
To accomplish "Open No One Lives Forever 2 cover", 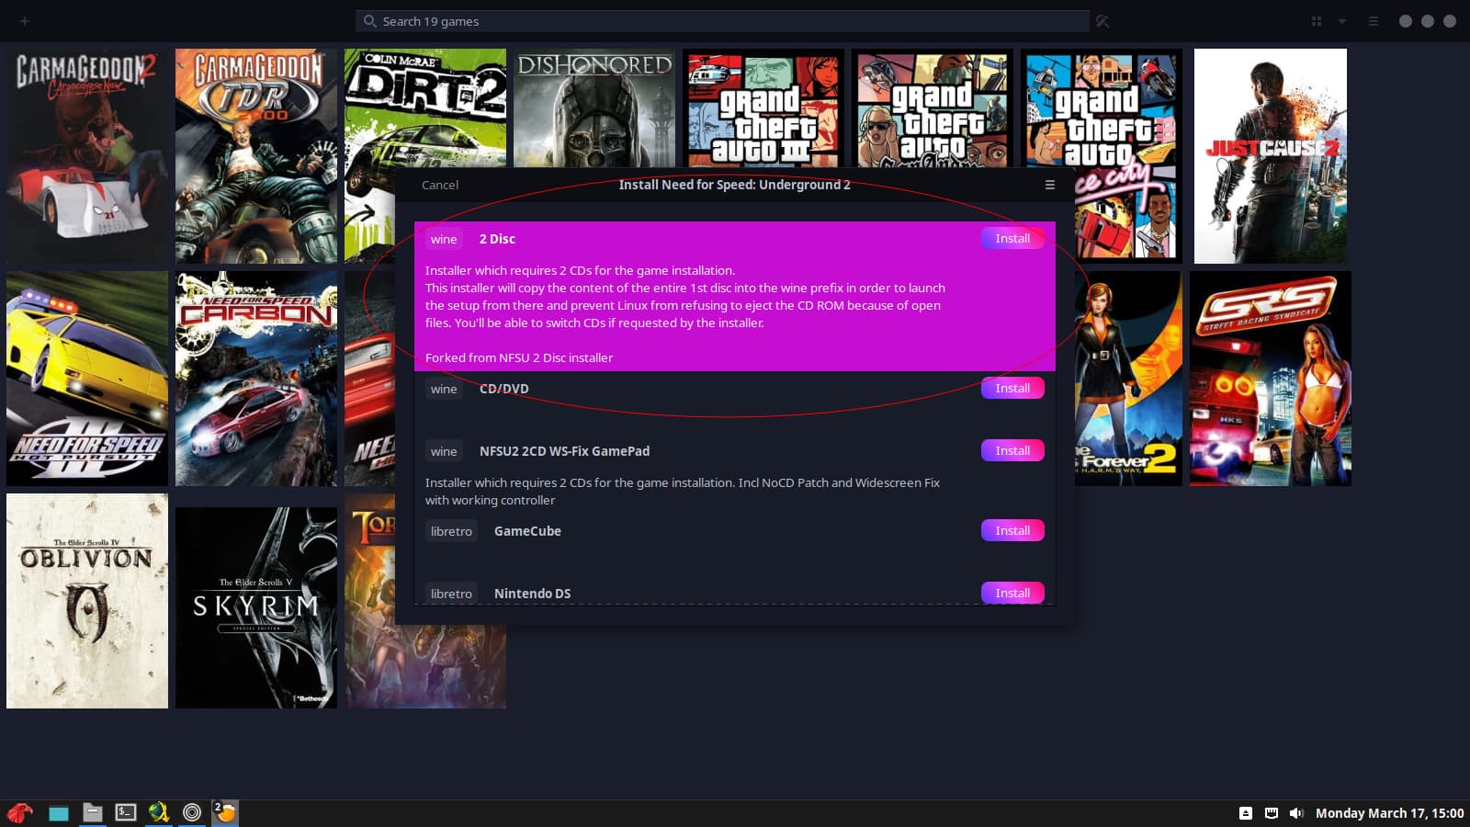I will (x=1128, y=379).
